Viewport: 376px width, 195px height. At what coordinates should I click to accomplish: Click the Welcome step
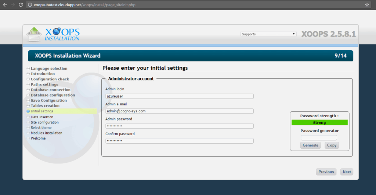click(38, 138)
